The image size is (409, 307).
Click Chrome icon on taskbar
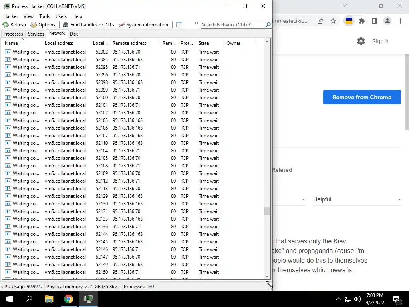pyautogui.click(x=69, y=299)
